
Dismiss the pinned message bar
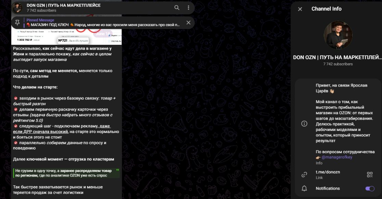pos(188,23)
